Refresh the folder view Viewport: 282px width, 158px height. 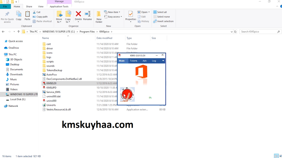click(x=235, y=32)
